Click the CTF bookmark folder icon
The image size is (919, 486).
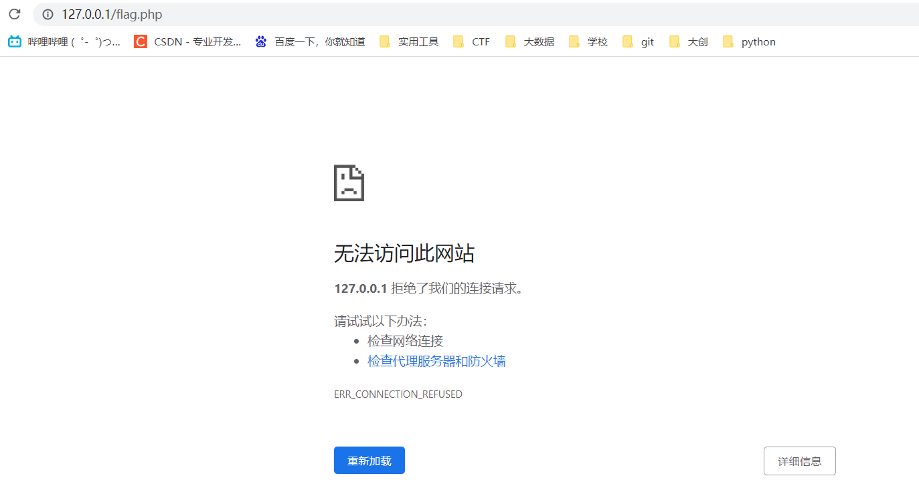(x=458, y=41)
